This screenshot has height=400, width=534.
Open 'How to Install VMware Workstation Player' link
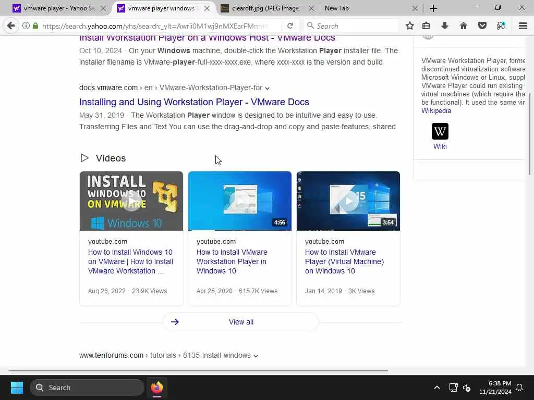click(232, 261)
